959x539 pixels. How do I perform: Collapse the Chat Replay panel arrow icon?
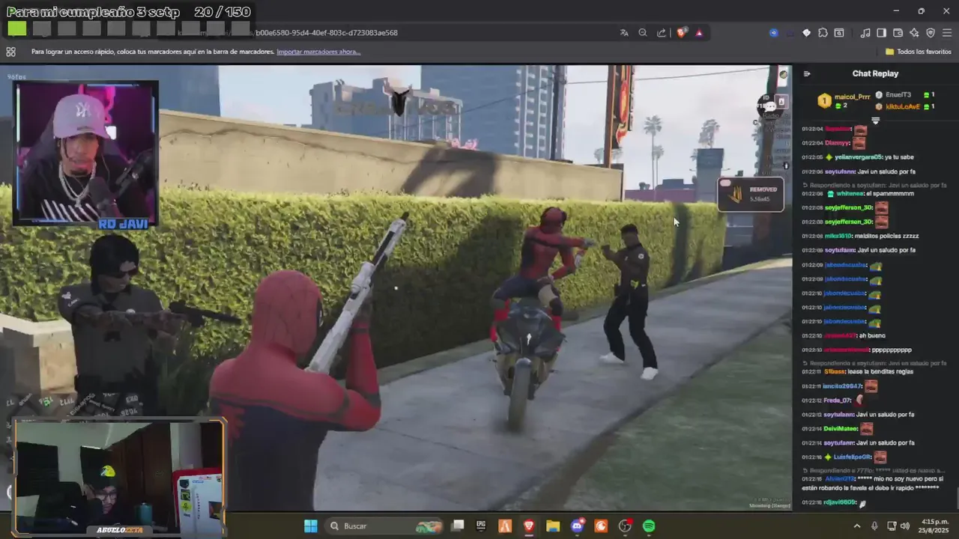pos(807,73)
